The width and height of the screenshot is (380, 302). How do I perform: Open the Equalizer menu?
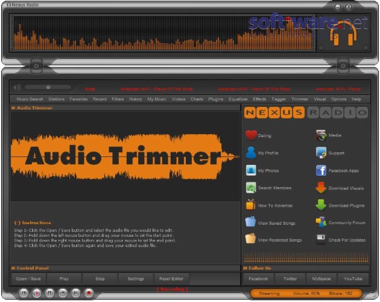(238, 99)
